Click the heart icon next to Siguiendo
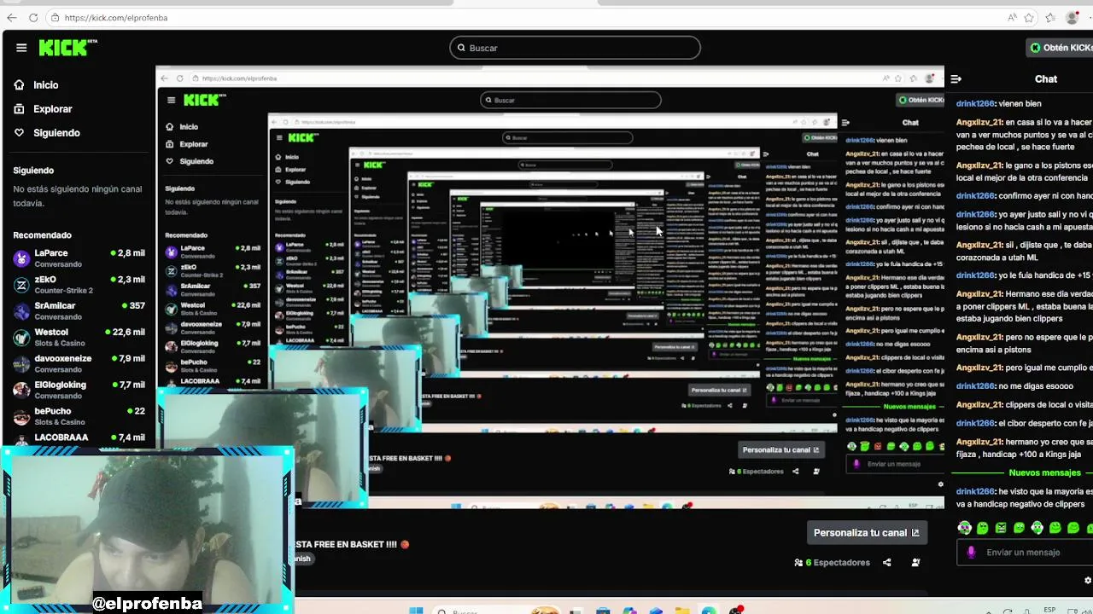Image resolution: width=1093 pixels, height=614 pixels. pyautogui.click(x=19, y=133)
